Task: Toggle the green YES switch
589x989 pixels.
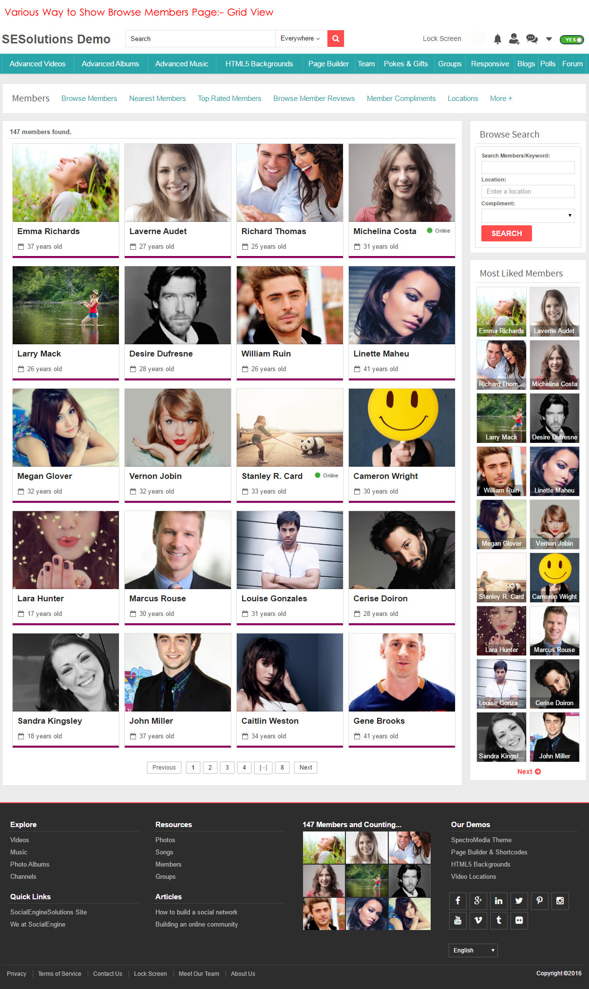Action: click(571, 40)
